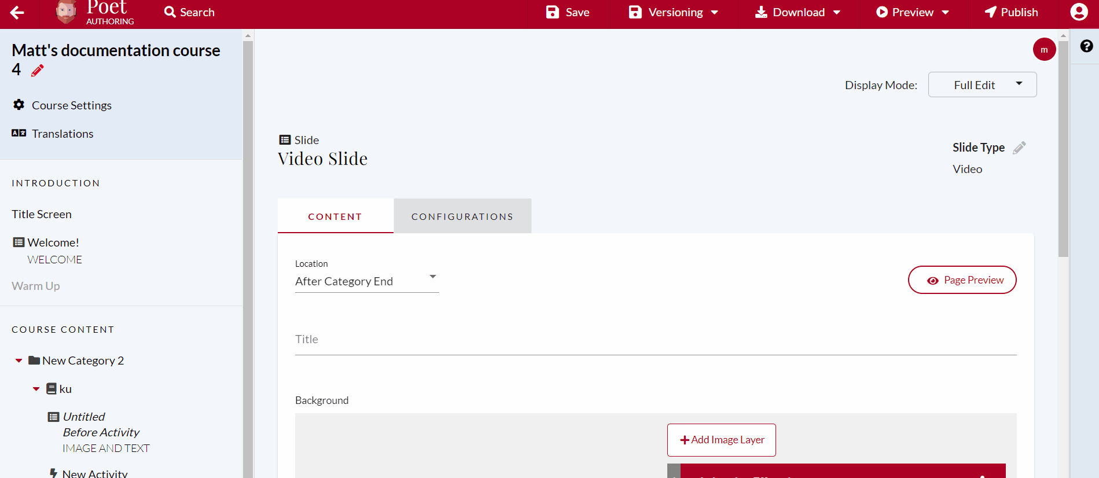Collapse the ku module tree item
The height and width of the screenshot is (478, 1099).
pyautogui.click(x=36, y=389)
